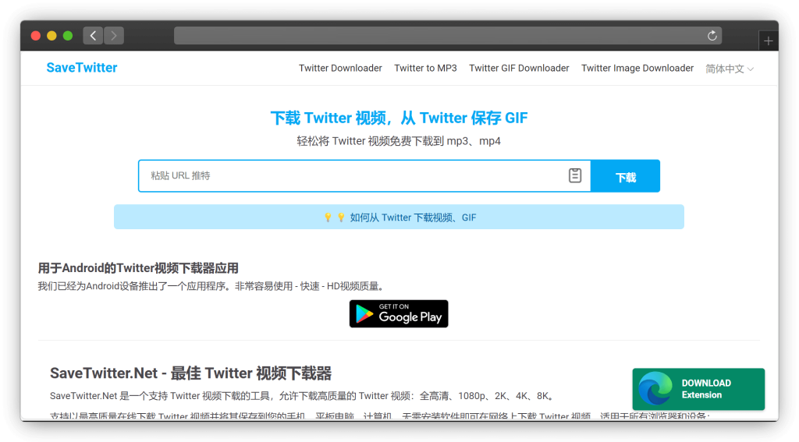Navigate to Twitter Image Downloader
This screenshot has height=442, width=799.
pos(637,69)
